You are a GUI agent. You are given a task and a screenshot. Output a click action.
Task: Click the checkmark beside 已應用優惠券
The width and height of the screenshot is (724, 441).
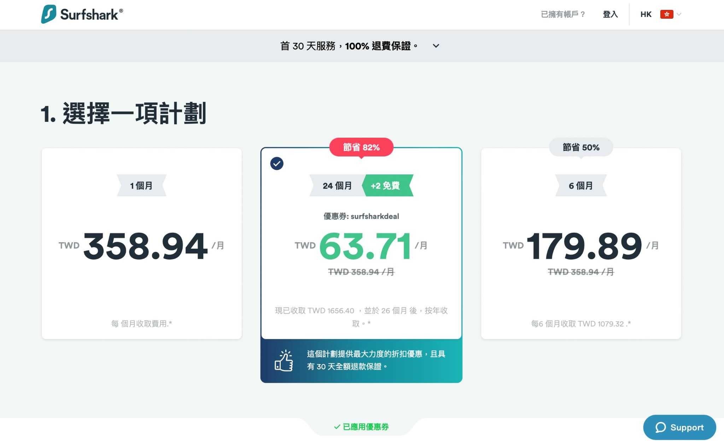(337, 427)
